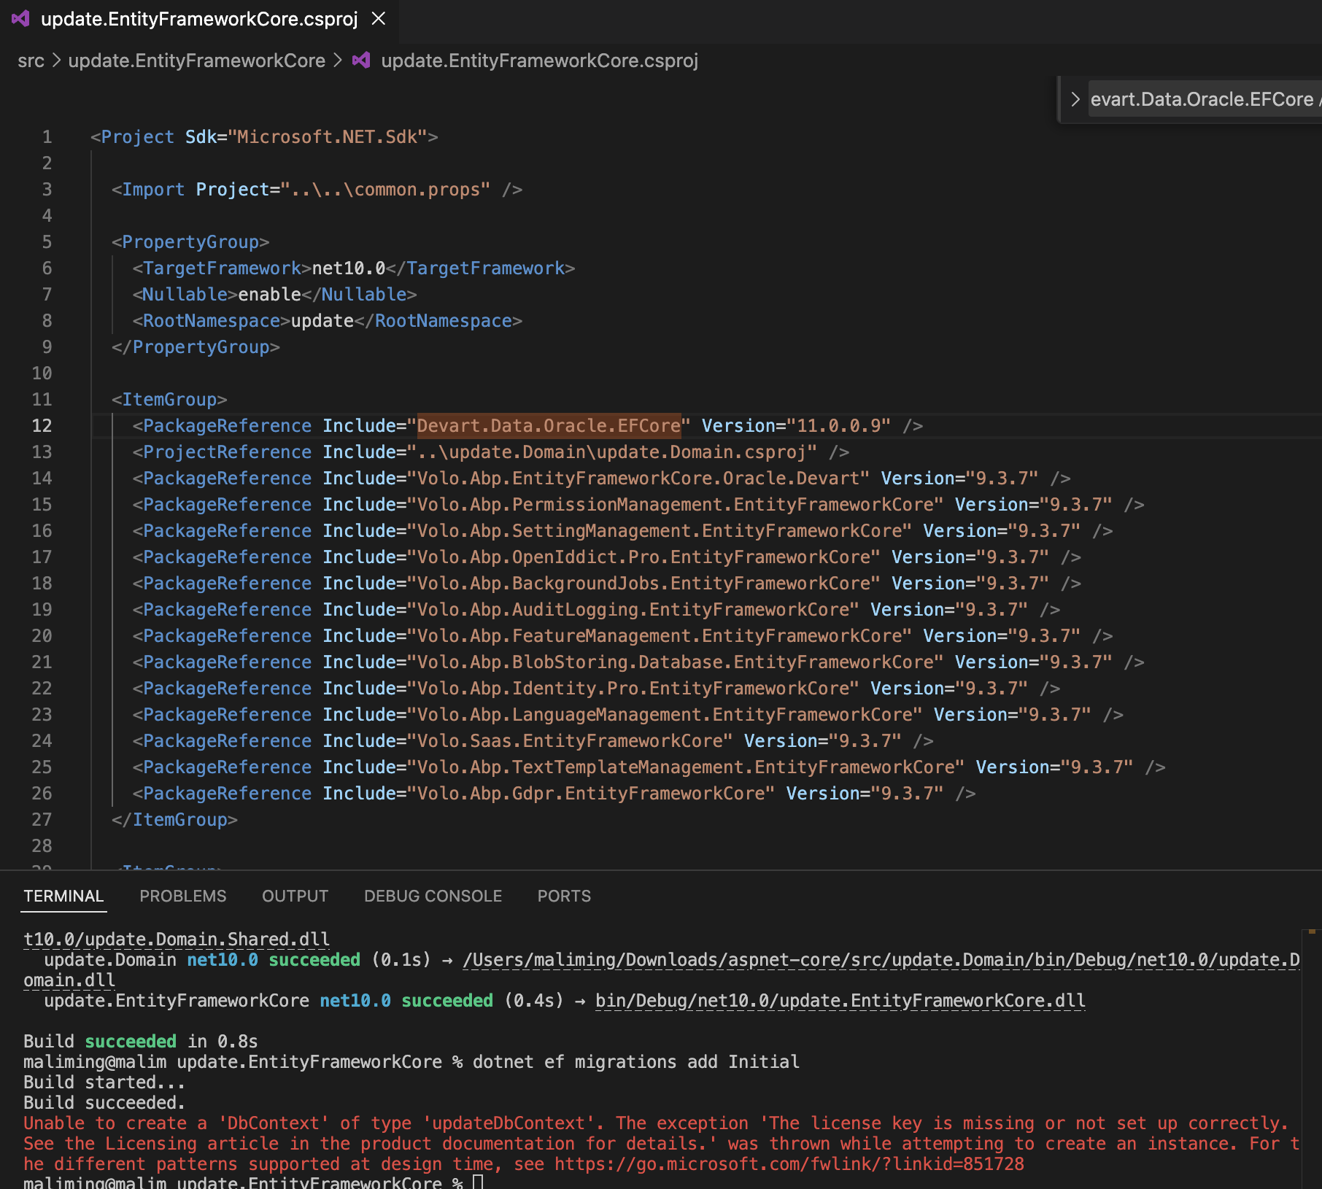The width and height of the screenshot is (1322, 1189).
Task: Click the terminal panel vertical scrollbar
Action: pos(1311,1058)
